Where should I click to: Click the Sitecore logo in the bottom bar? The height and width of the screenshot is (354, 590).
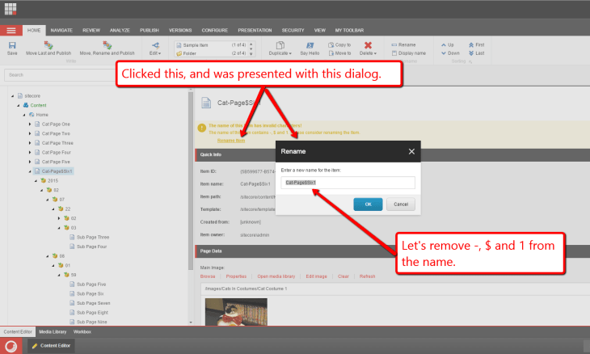click(11, 345)
